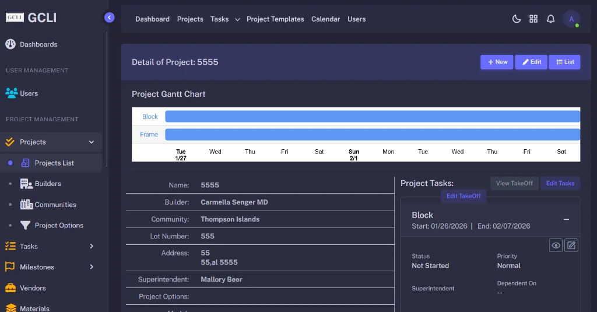The width and height of the screenshot is (597, 312).
Task: Click View TakeOff button
Action: pyautogui.click(x=514, y=183)
